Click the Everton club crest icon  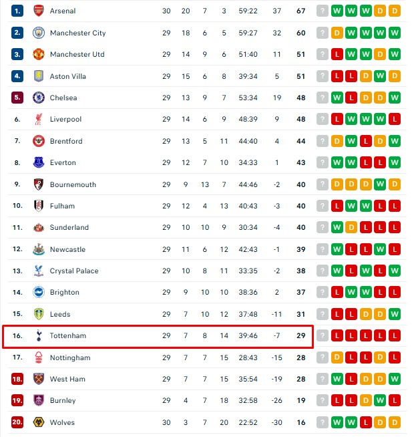[39, 162]
